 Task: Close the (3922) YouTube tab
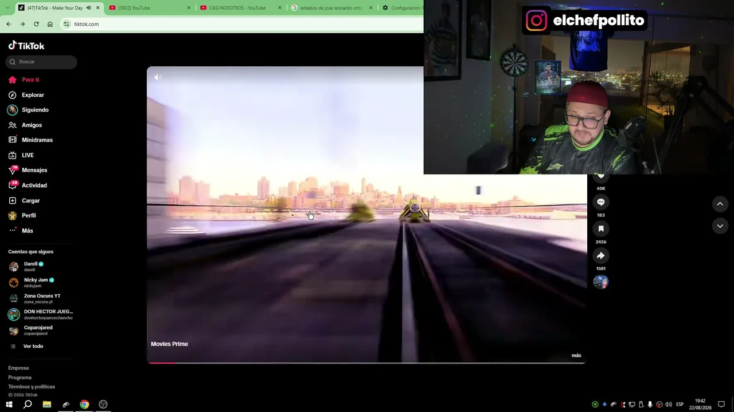(x=189, y=8)
